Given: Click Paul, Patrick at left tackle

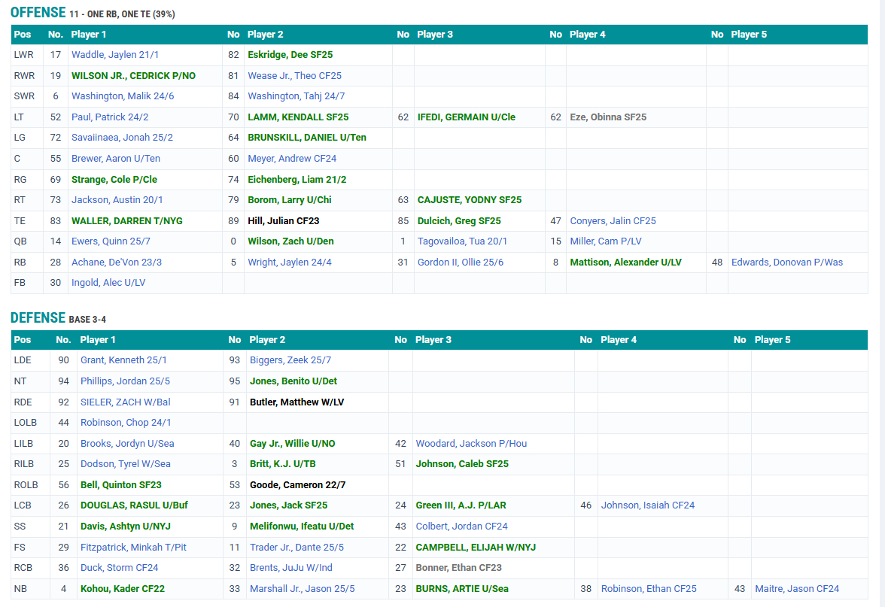Looking at the screenshot, I should (110, 117).
